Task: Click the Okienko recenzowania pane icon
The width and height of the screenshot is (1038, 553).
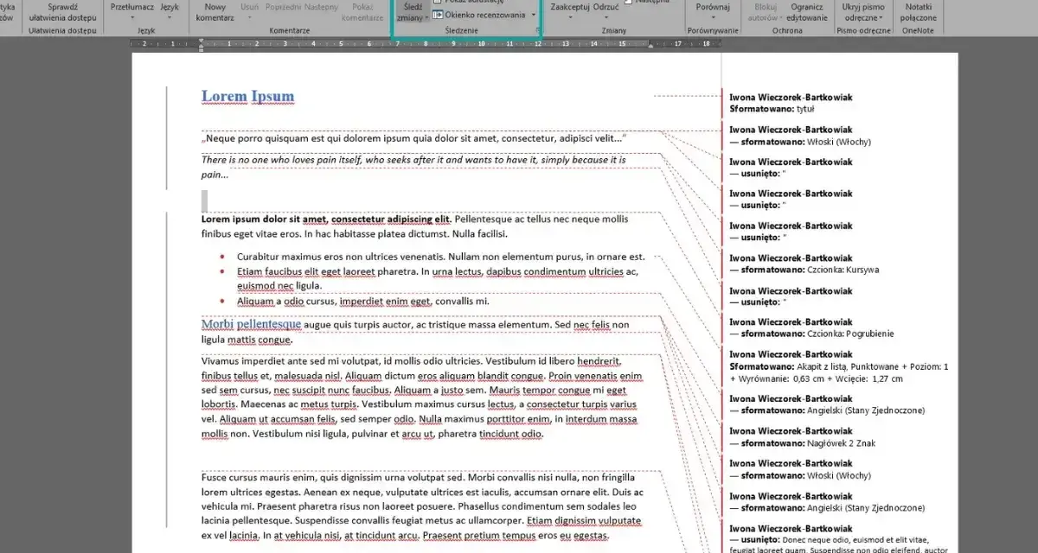Action: click(438, 15)
